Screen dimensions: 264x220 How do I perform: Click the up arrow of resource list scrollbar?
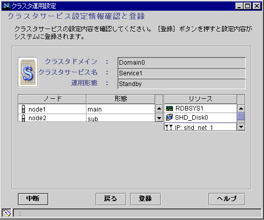coord(241,108)
